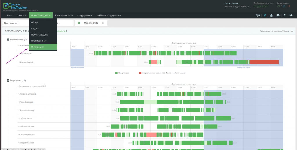297x150 pixels.
Task: Click the Yaware TimeTracker logo
Action: click(x=15, y=6)
